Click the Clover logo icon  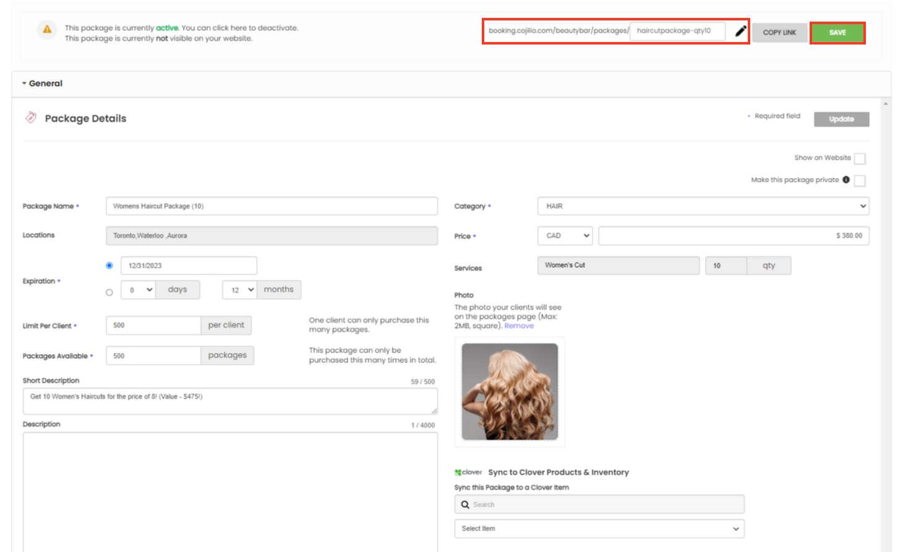pyautogui.click(x=468, y=472)
